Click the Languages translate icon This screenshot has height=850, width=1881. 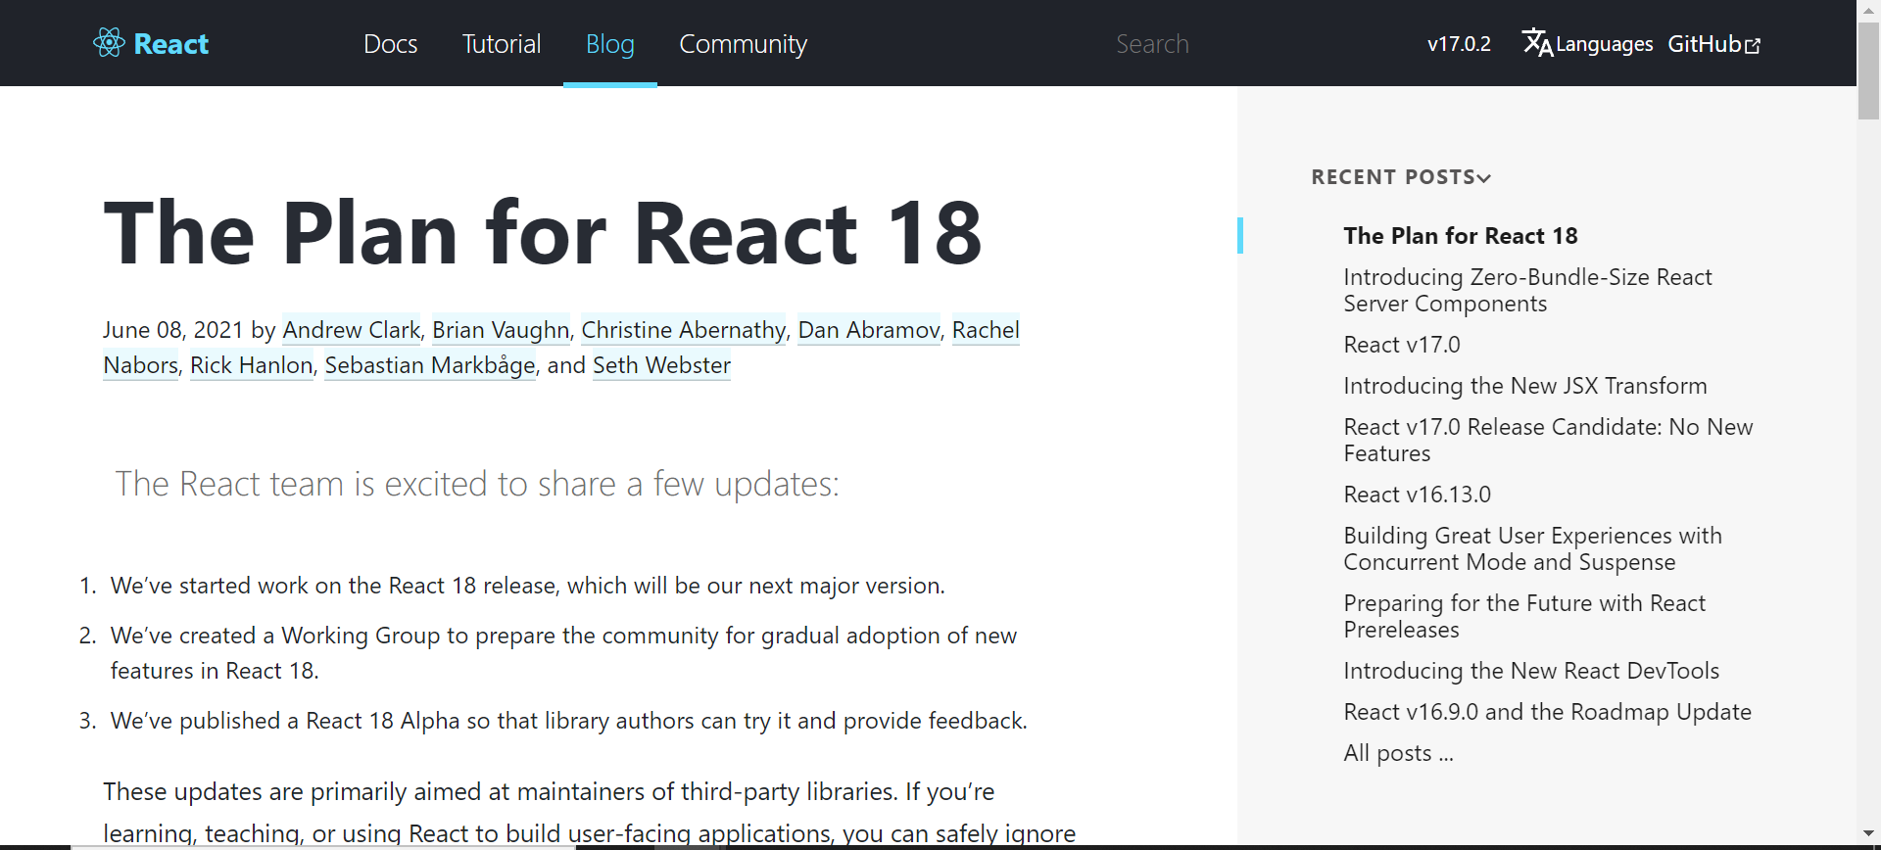1537,43
